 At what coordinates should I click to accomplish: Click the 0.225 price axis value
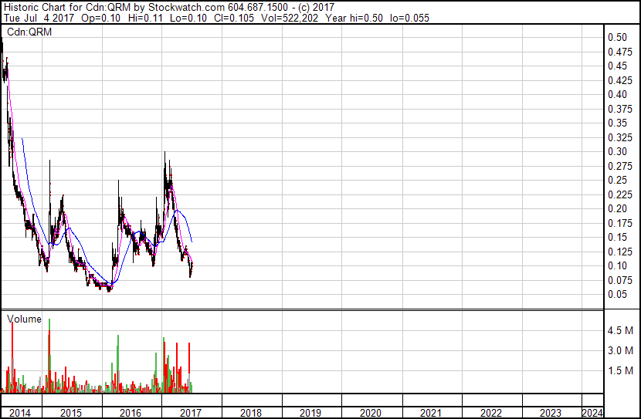click(620, 194)
